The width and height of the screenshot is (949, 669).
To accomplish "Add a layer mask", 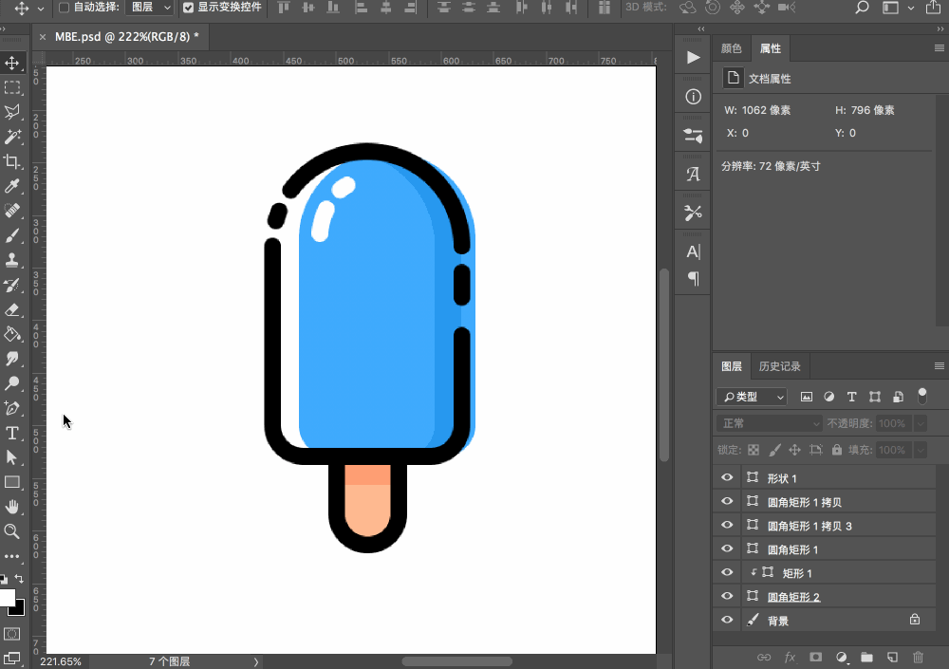I will (x=816, y=657).
